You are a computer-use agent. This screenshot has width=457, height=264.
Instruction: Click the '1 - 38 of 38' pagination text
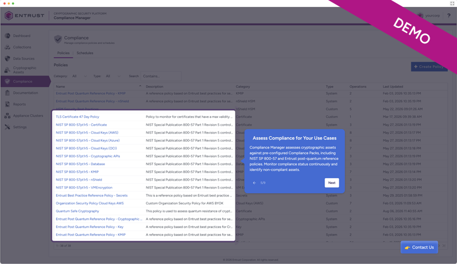(x=63, y=246)
